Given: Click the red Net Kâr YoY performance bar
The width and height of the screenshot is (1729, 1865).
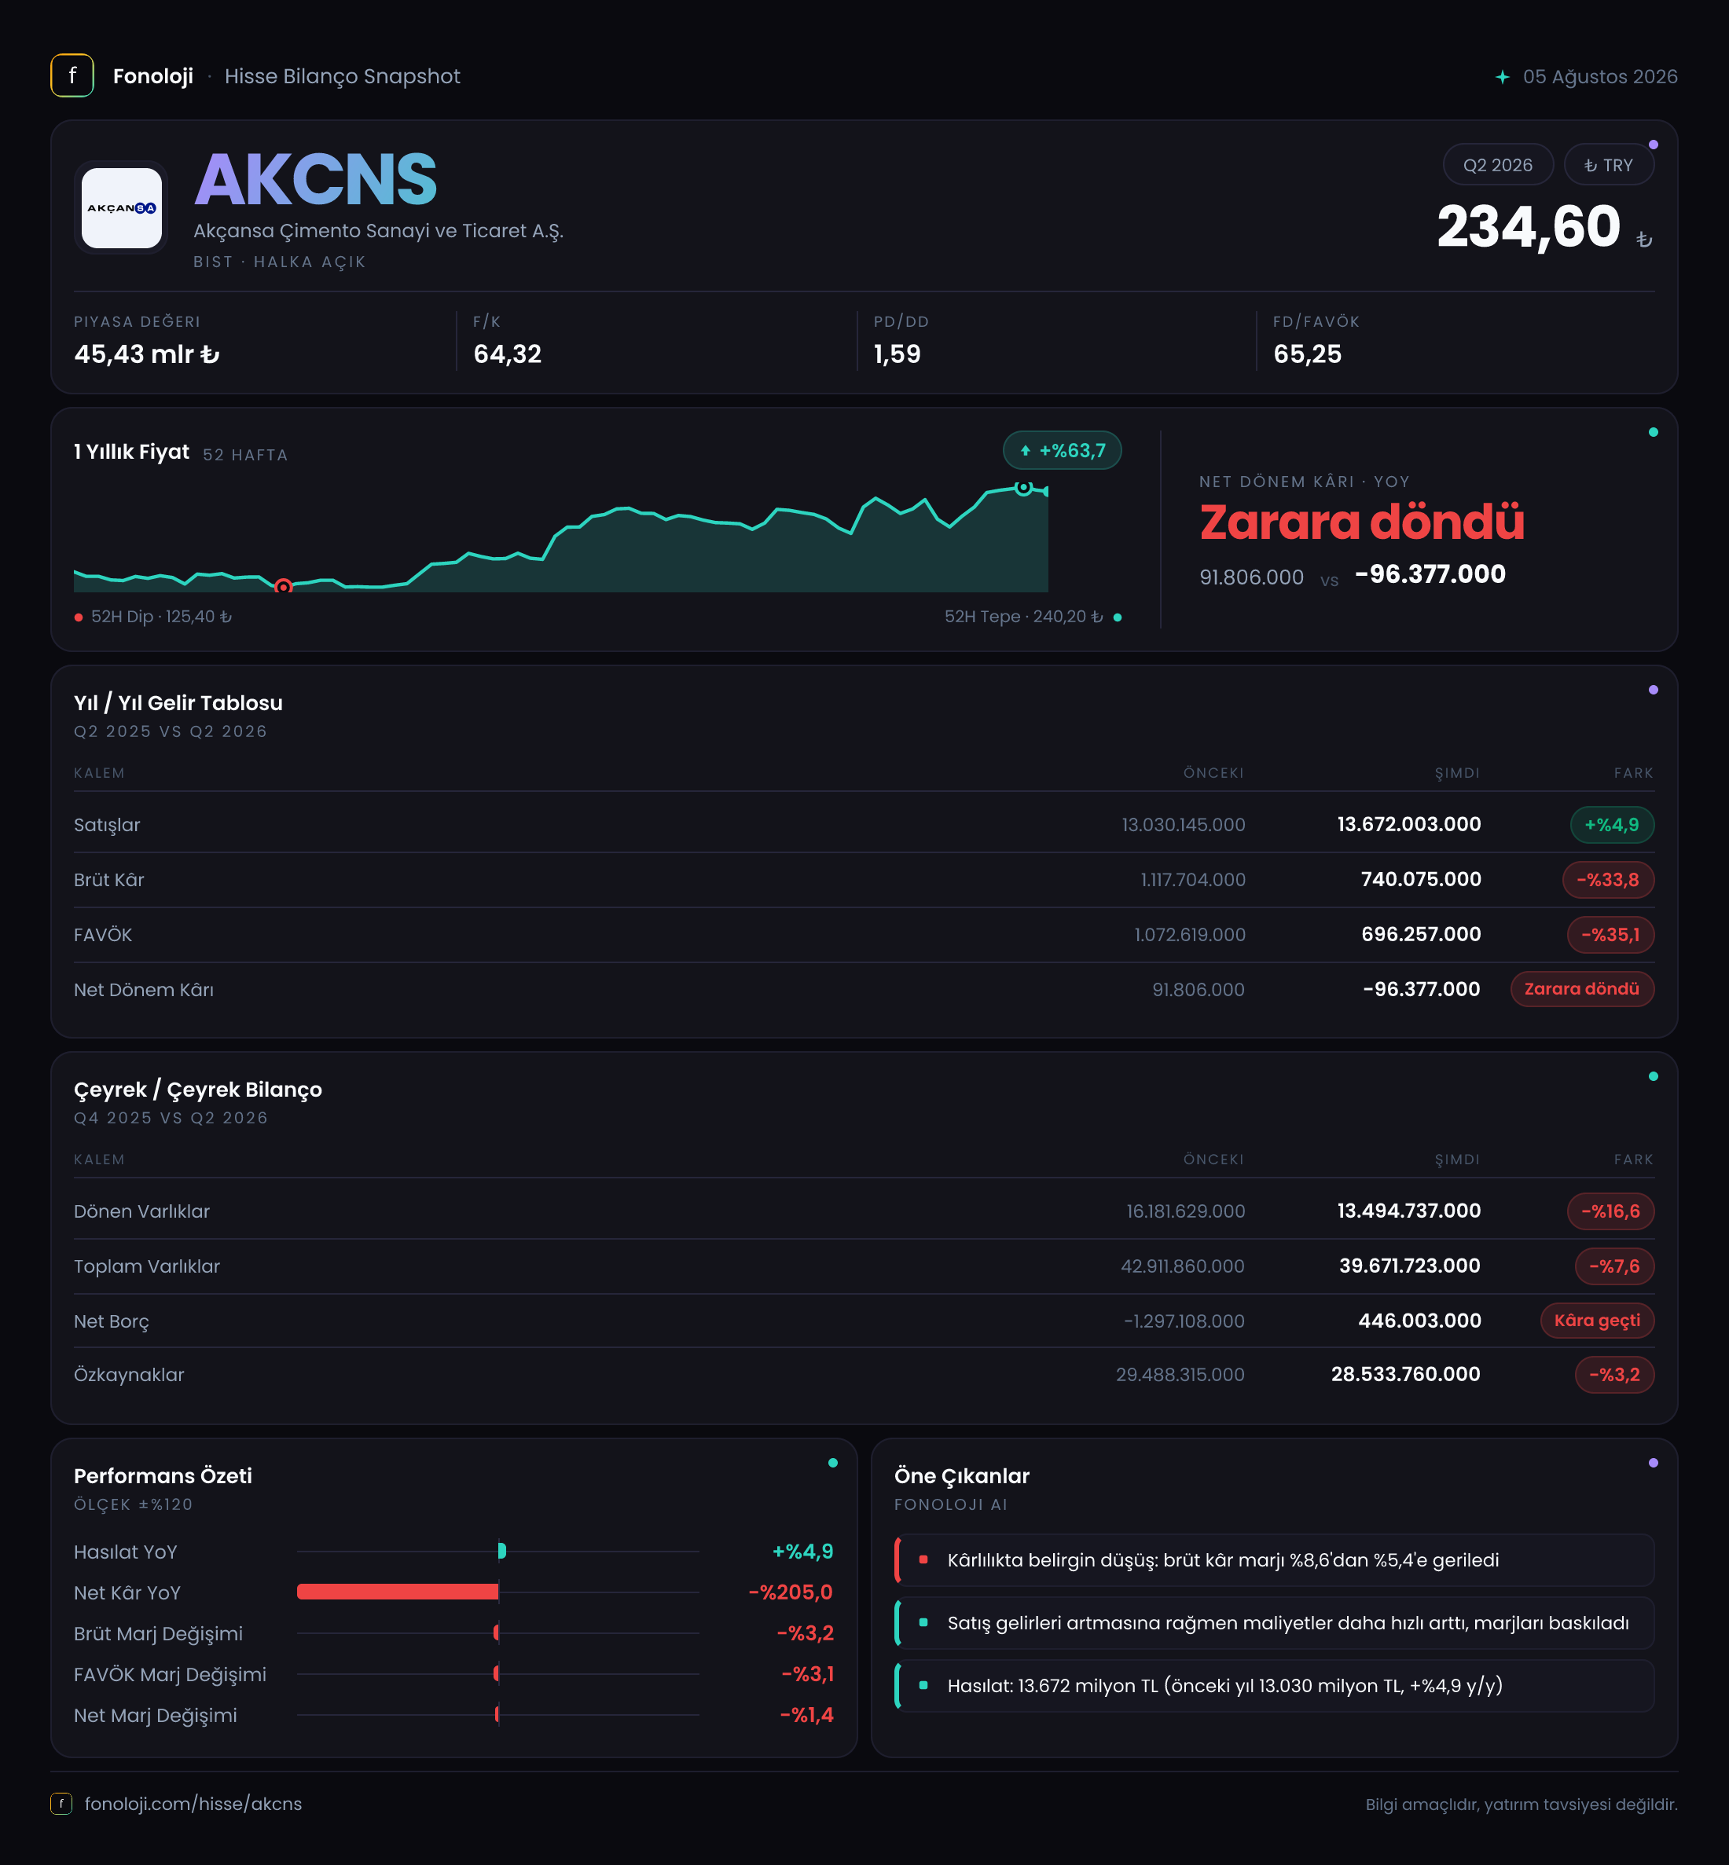Looking at the screenshot, I should tap(398, 1592).
